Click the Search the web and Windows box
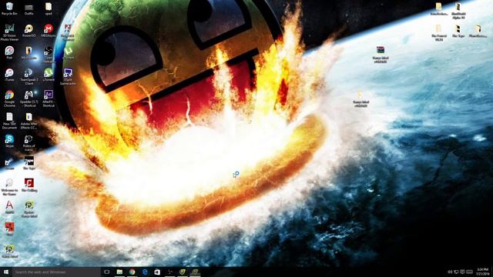This screenshot has width=493, height=277. tap(56, 272)
